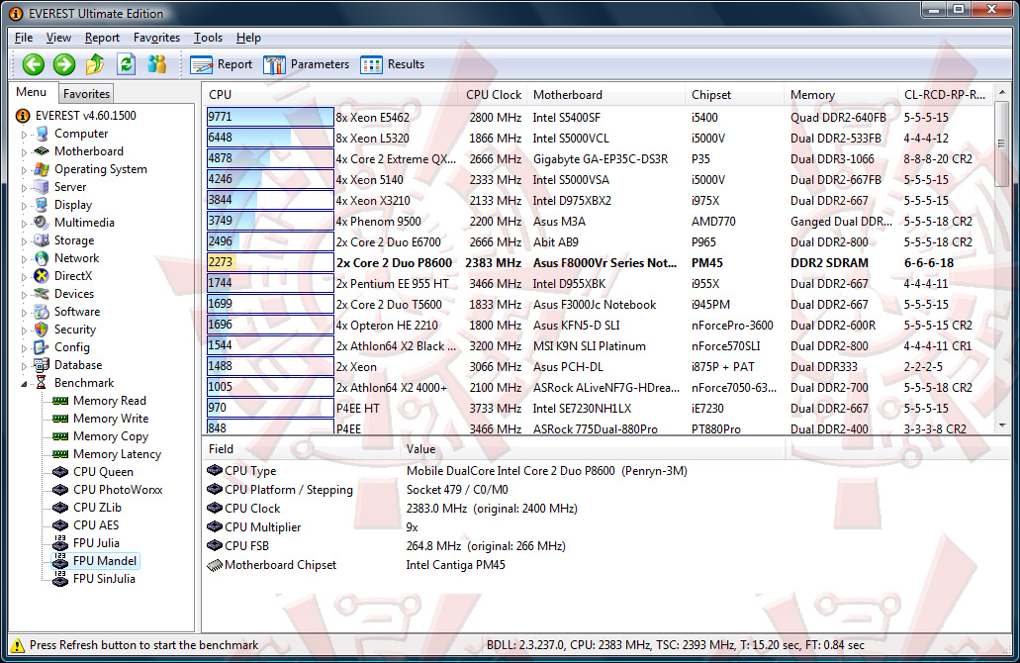
Task: Collapse the Benchmark tree node
Action: (24, 384)
